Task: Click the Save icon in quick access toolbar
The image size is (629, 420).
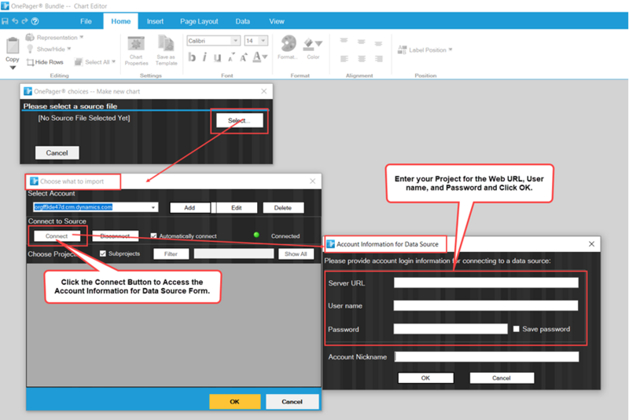Action: 5,21
